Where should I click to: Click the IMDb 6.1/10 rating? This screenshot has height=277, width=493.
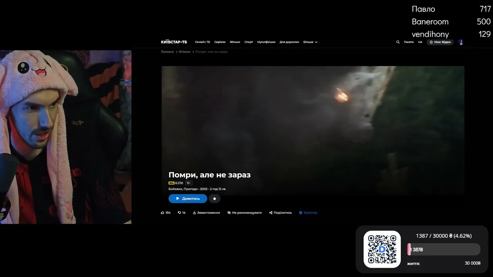176,183
